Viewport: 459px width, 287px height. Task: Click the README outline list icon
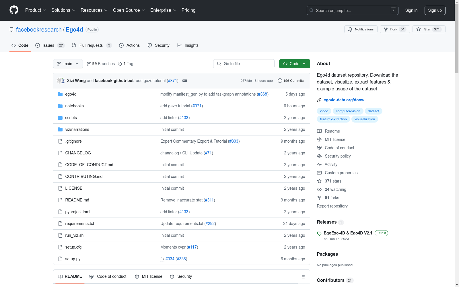click(302, 277)
